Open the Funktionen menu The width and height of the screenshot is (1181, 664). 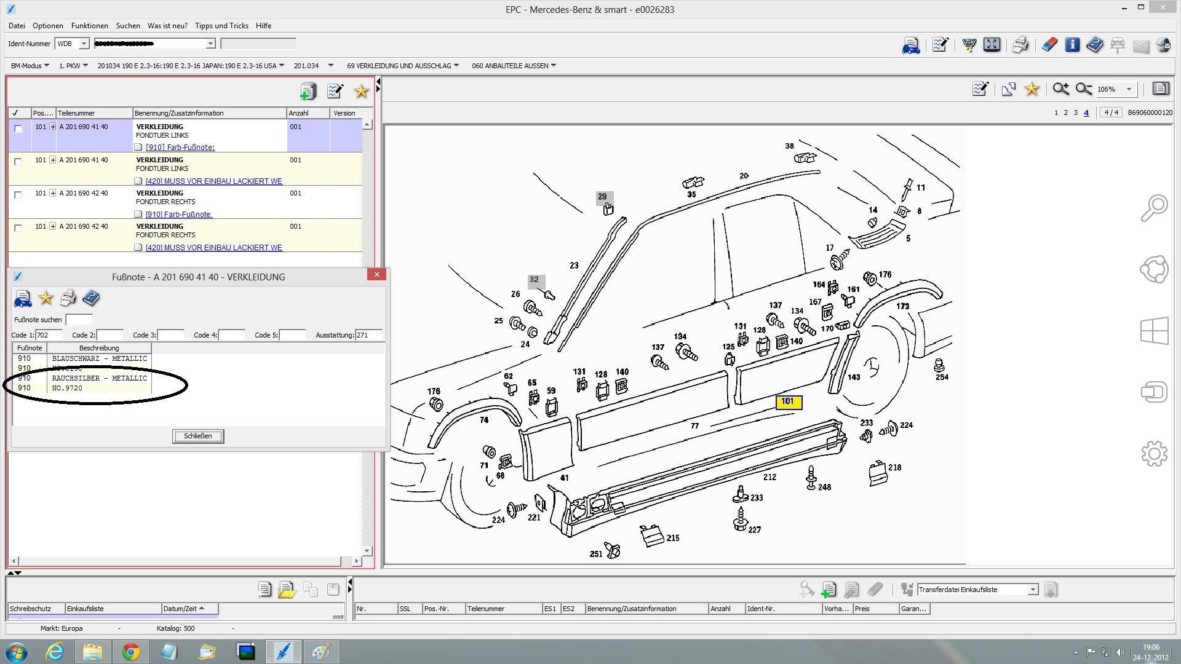90,26
